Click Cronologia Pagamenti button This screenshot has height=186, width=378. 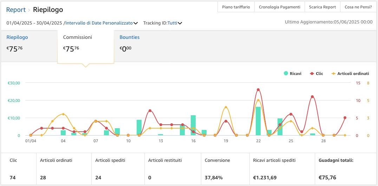(279, 7)
